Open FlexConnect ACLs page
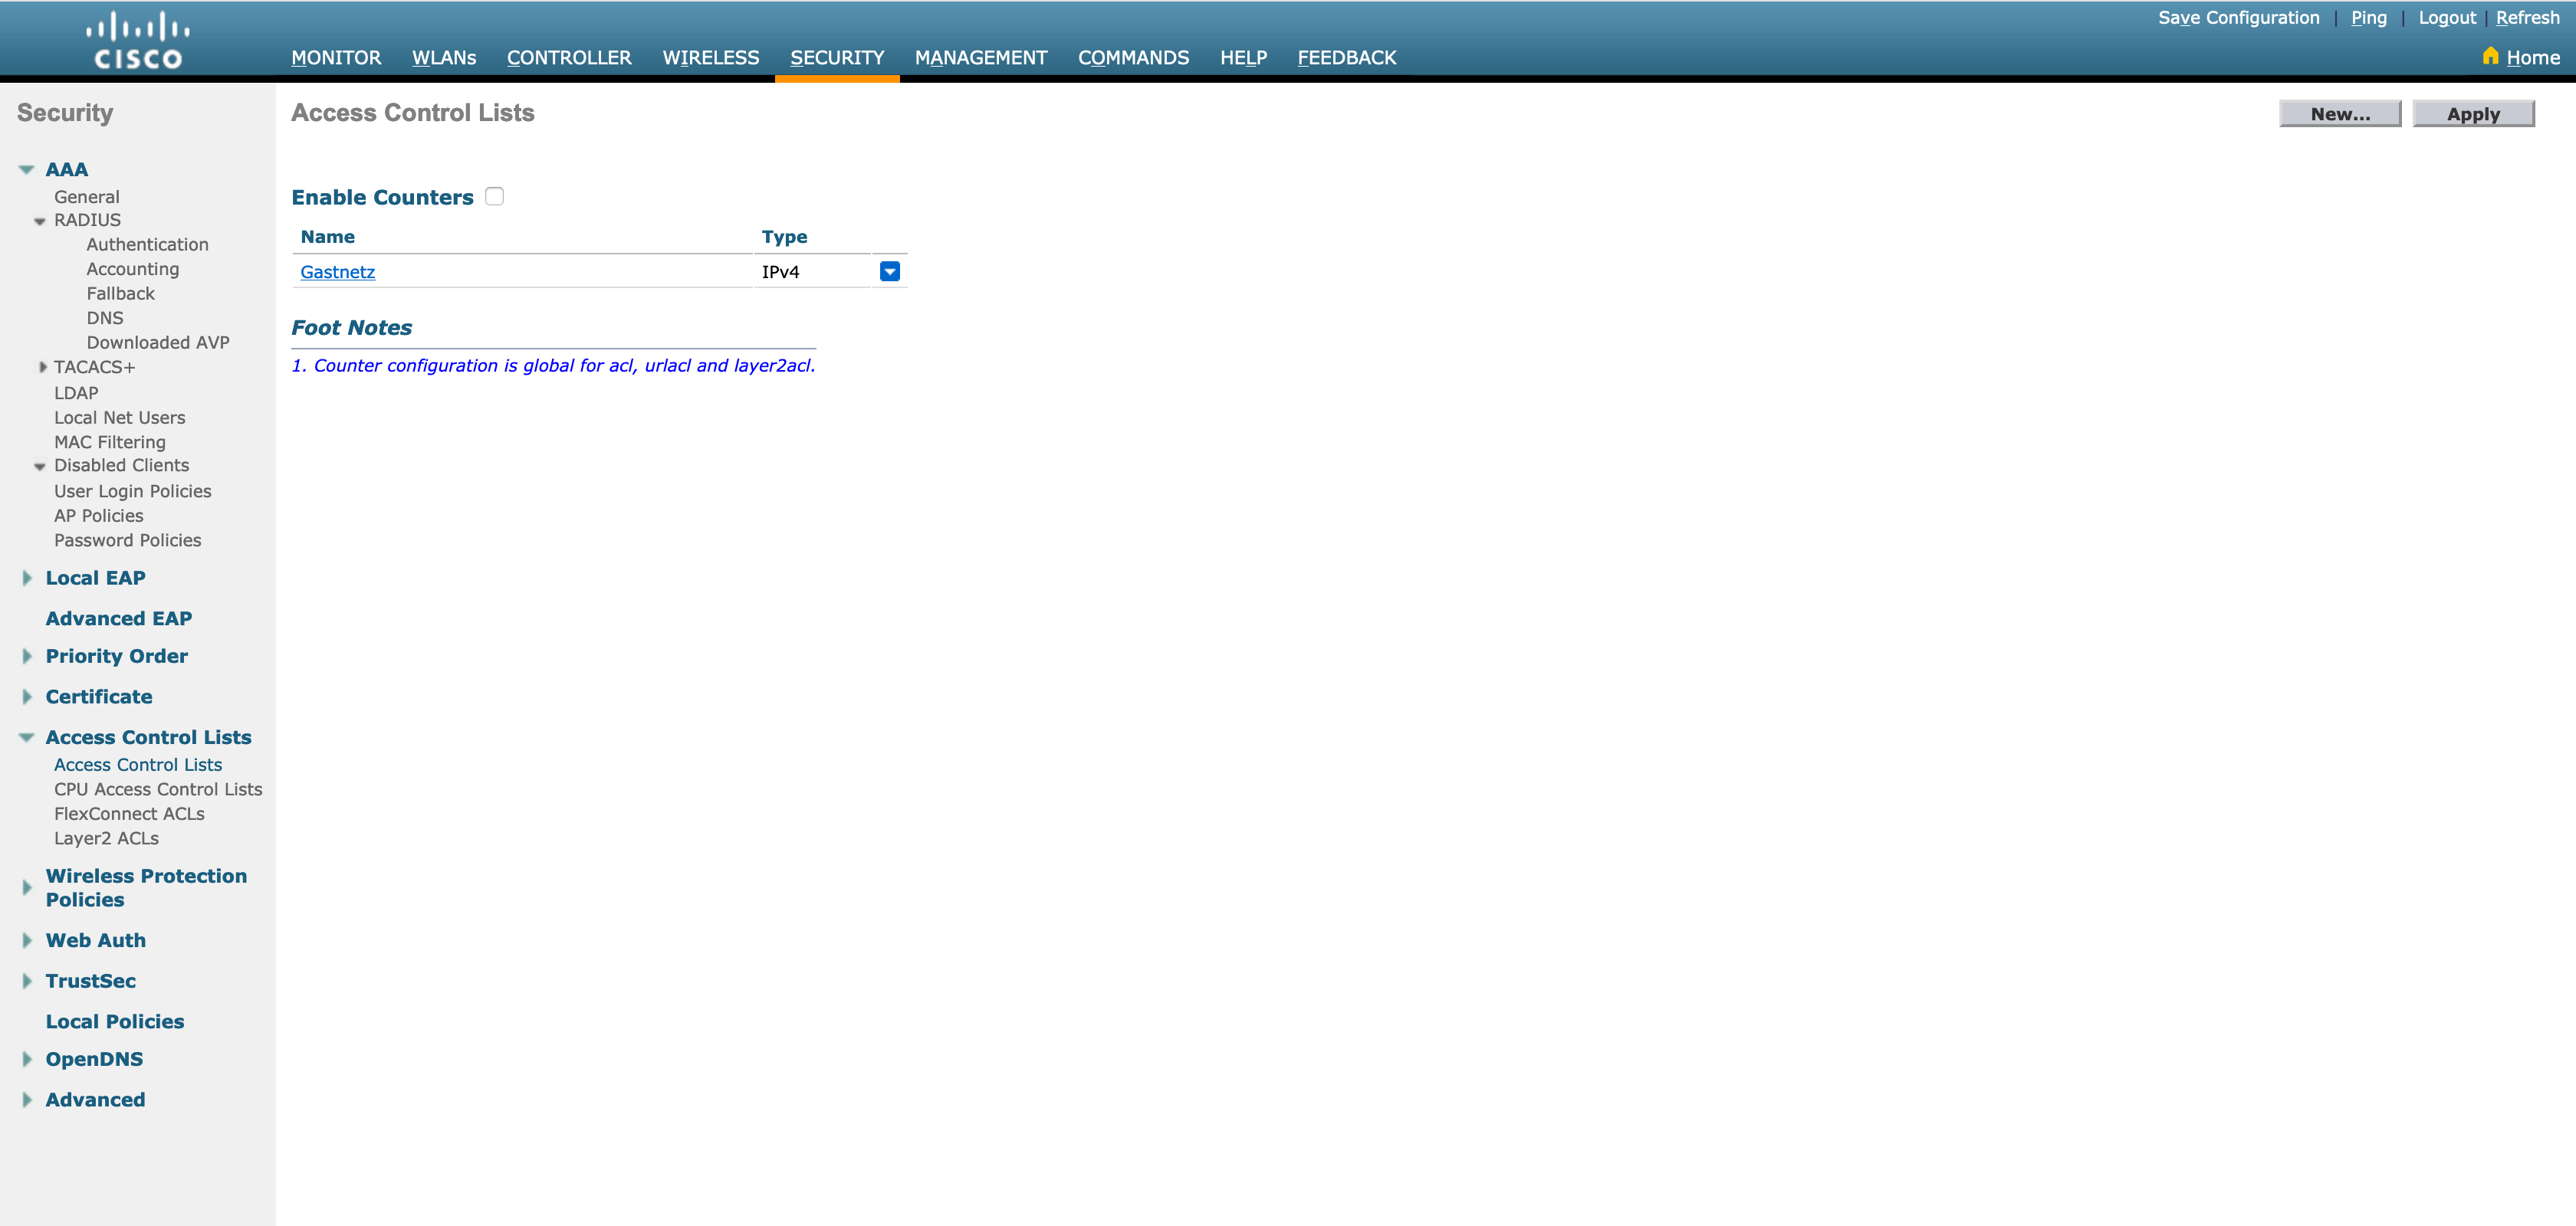This screenshot has width=2576, height=1226. 129,815
